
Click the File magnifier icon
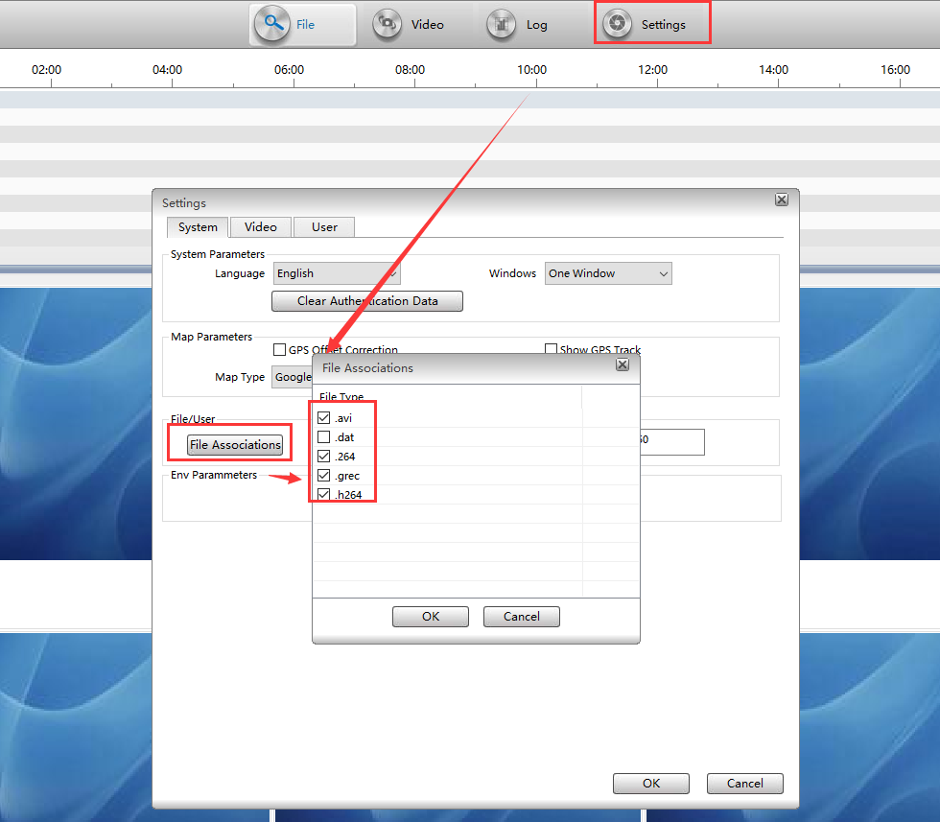click(x=272, y=24)
